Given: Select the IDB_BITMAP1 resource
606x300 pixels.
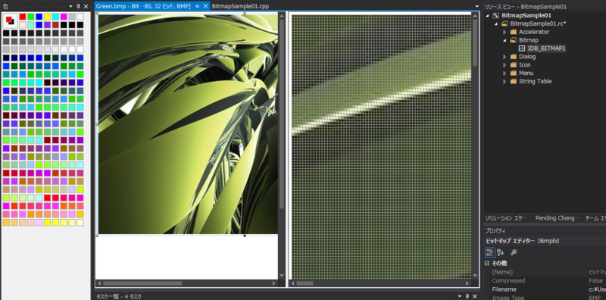Looking at the screenshot, I should (546, 48).
